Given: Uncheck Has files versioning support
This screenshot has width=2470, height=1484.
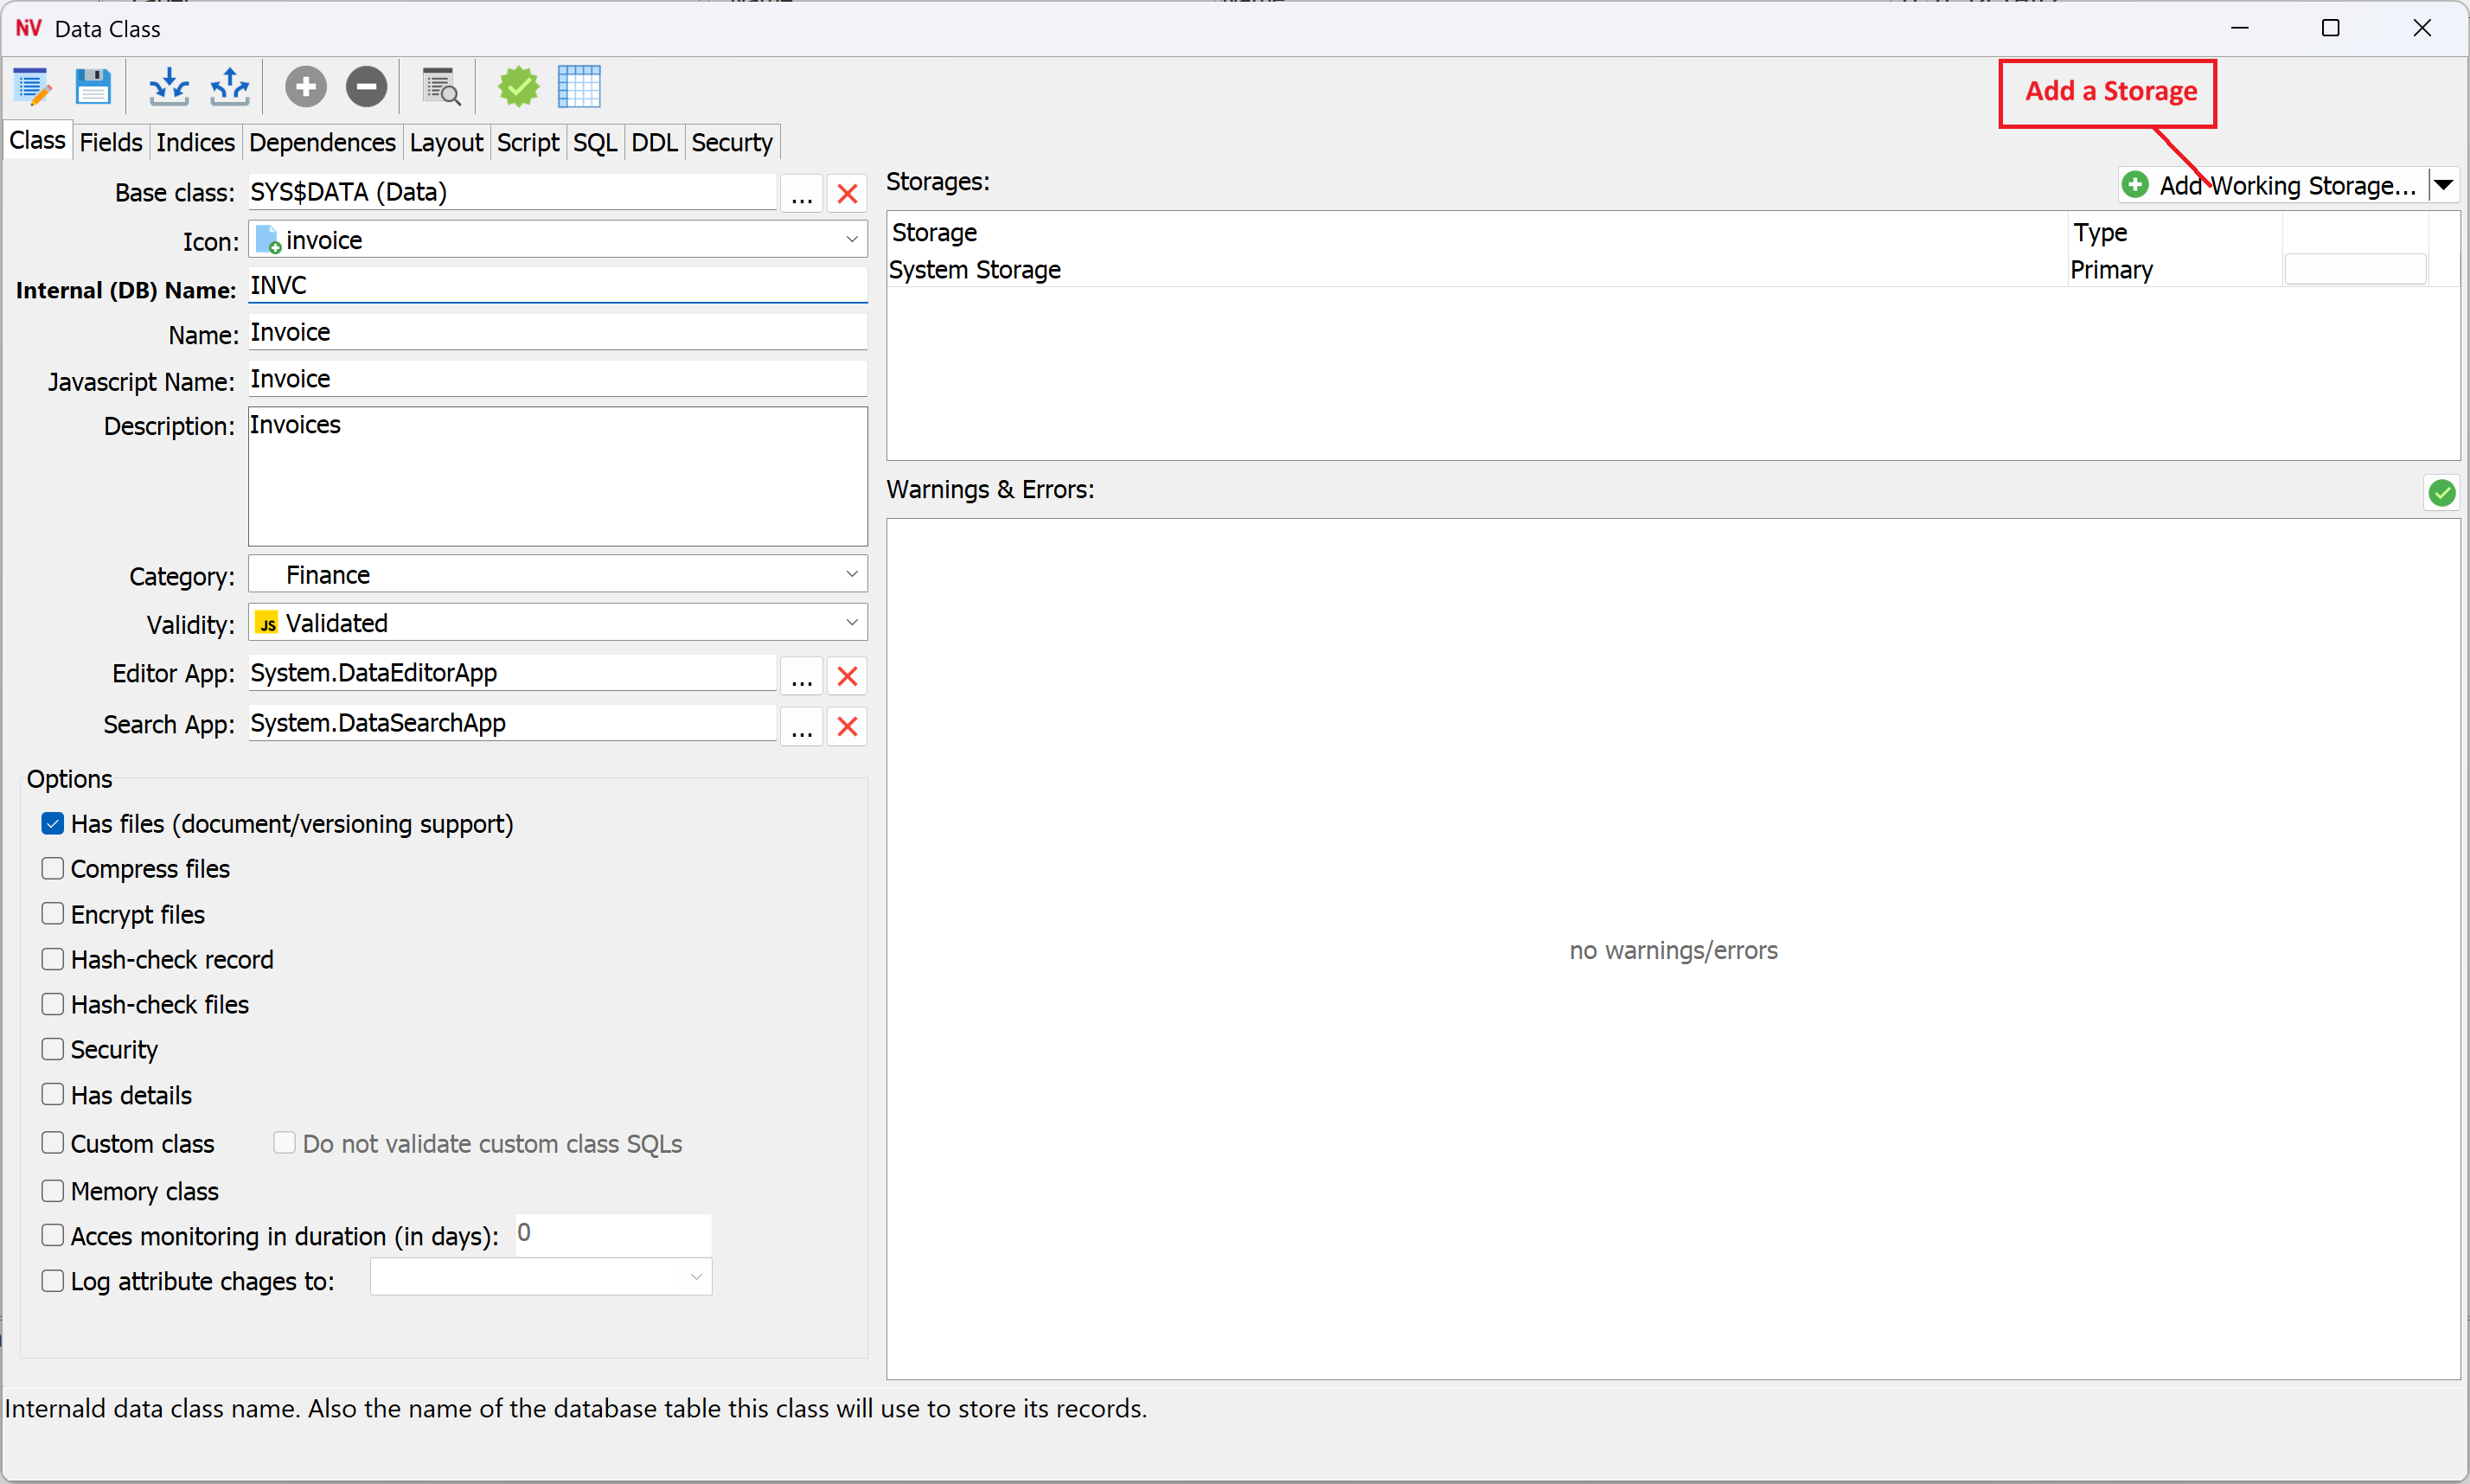Looking at the screenshot, I should tap(53, 823).
